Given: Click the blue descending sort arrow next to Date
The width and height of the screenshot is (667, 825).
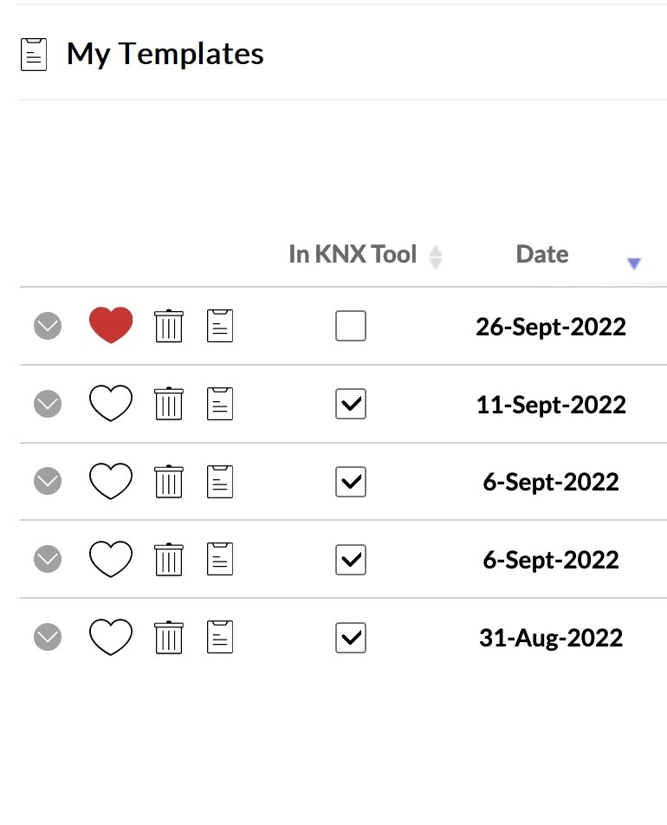Looking at the screenshot, I should coord(634,263).
